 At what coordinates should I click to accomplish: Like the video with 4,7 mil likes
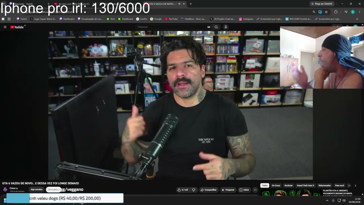(183, 190)
